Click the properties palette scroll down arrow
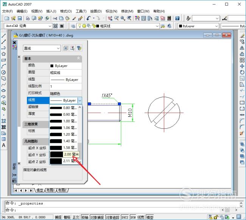Screen dimensions: 246x220 [x=19, y=164]
